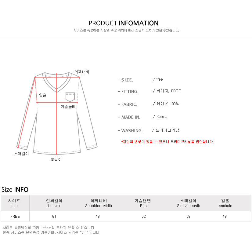Click the FREE size row cell
The height and width of the screenshot is (244, 252).
point(15,217)
